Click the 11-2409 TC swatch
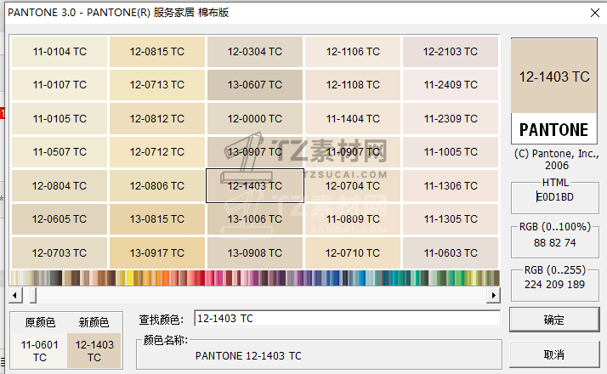The height and width of the screenshot is (374, 607). [x=451, y=85]
